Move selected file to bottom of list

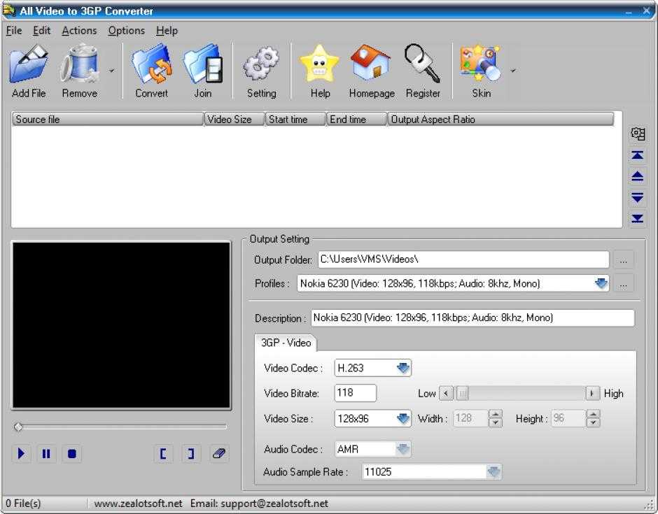pyautogui.click(x=638, y=218)
